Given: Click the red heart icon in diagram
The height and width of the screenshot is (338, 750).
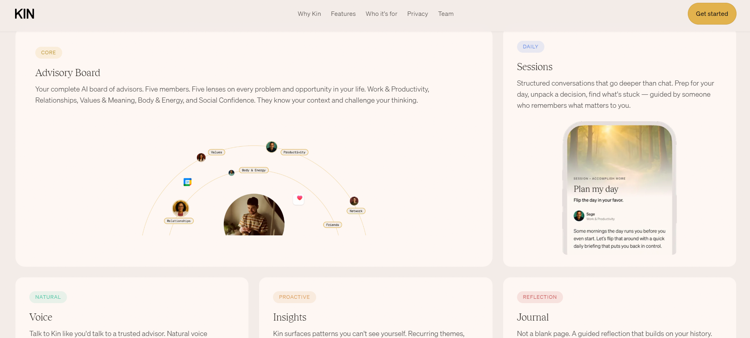Looking at the screenshot, I should click(x=299, y=199).
